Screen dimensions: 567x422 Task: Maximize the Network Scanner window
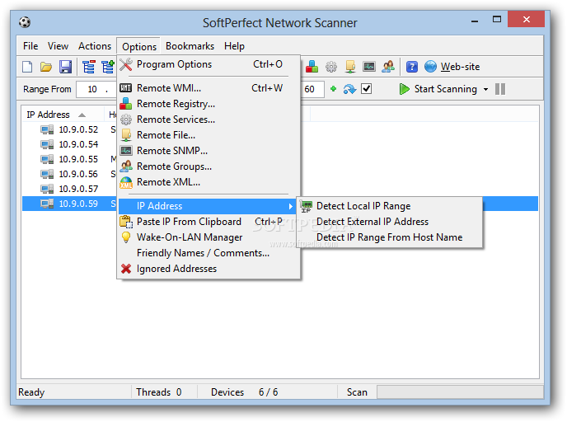tap(497, 20)
